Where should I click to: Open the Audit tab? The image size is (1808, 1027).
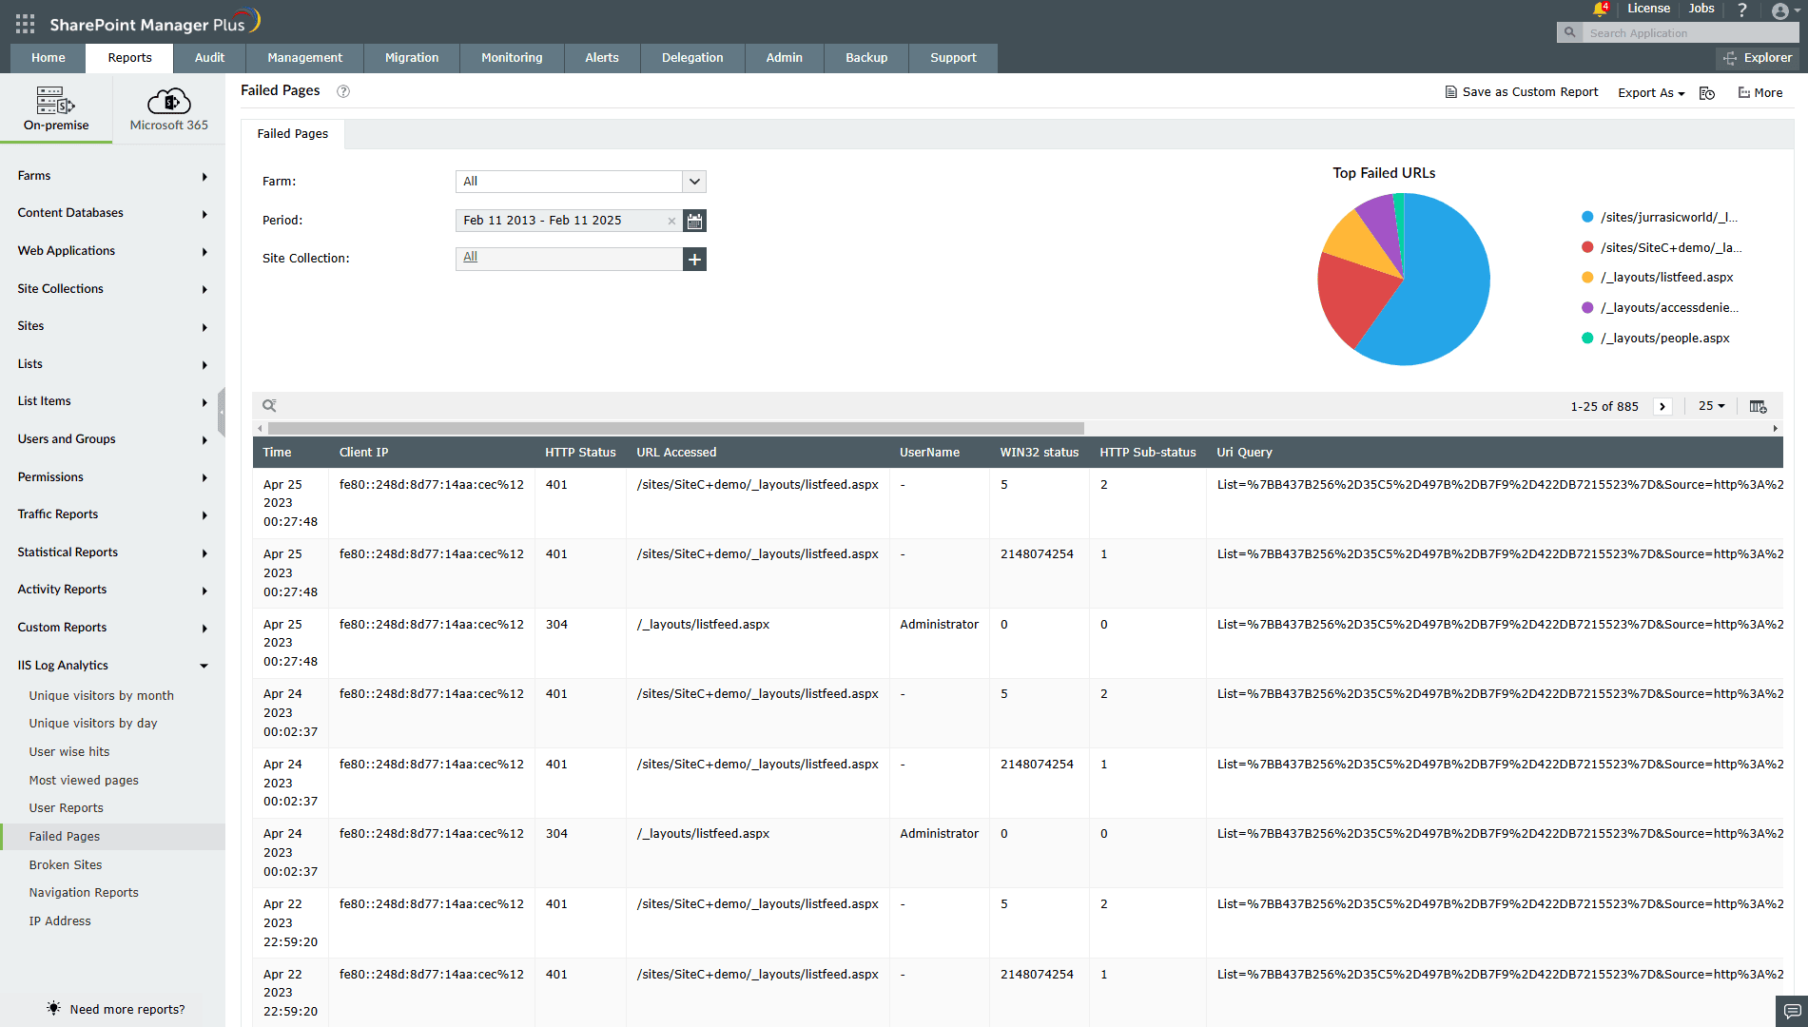(209, 58)
